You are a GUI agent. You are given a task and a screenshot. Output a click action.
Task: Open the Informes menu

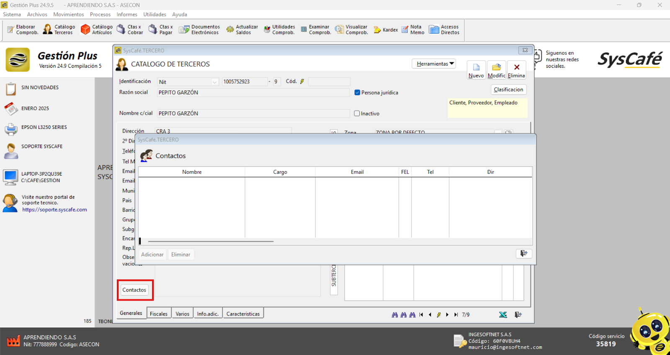coord(127,14)
